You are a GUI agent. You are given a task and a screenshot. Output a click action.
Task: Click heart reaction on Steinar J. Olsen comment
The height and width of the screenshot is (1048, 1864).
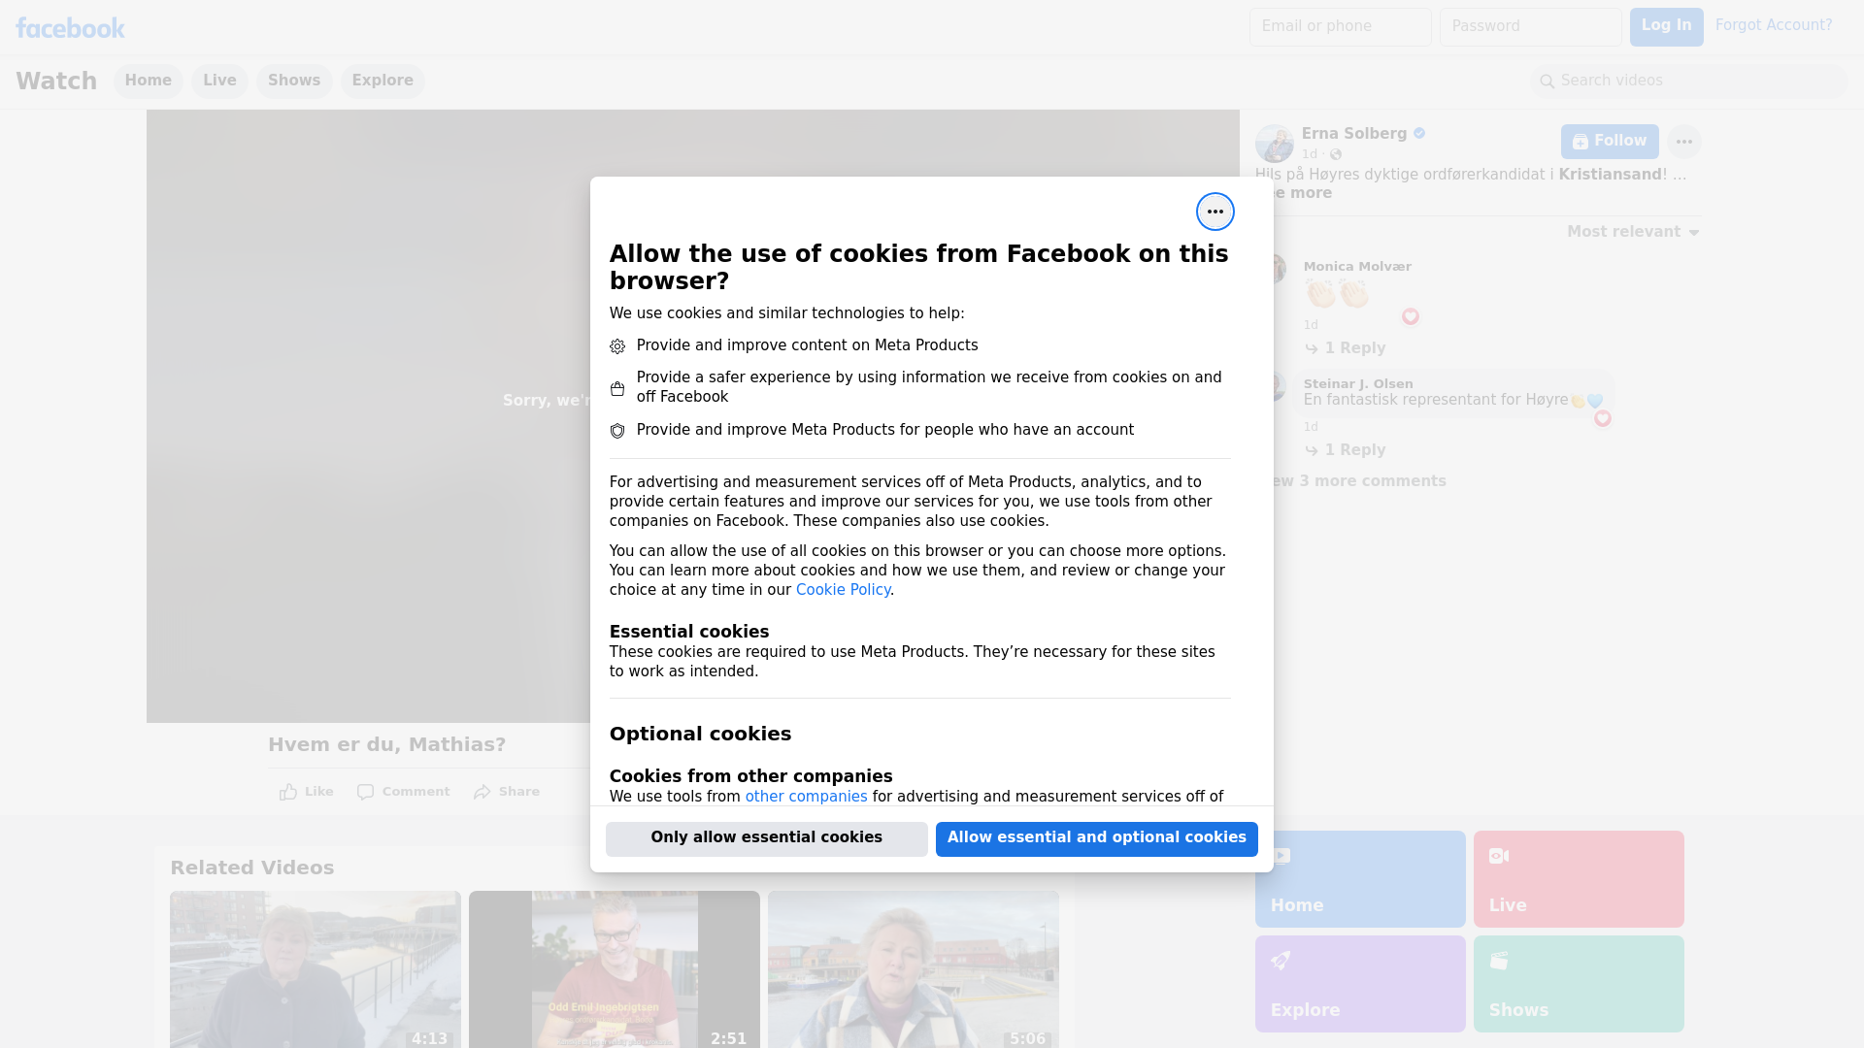pos(1603,418)
